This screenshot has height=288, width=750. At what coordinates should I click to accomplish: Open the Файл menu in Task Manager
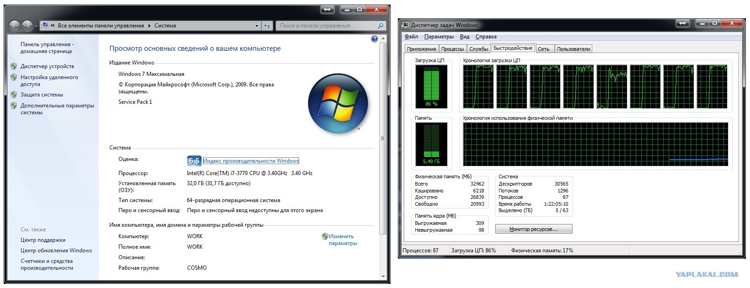[411, 37]
